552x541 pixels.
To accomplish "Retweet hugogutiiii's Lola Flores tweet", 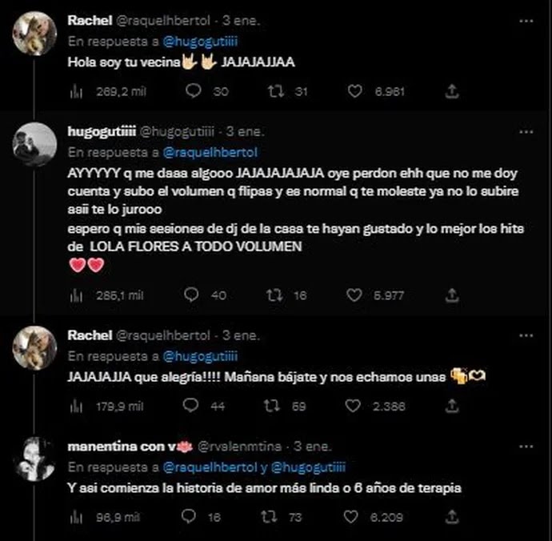I will (274, 295).
